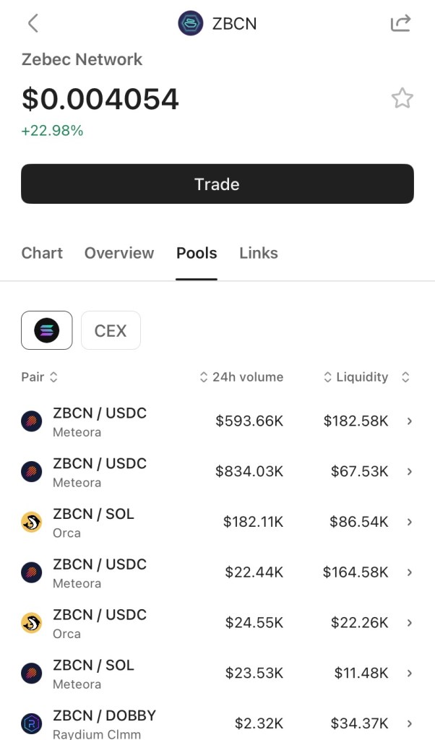Sort pools by 24h volume

241,377
